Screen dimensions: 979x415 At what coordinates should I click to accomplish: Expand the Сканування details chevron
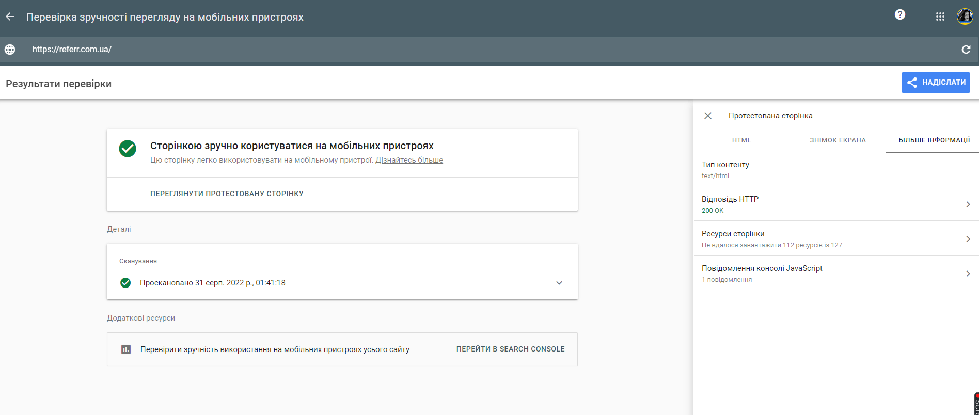pos(559,283)
